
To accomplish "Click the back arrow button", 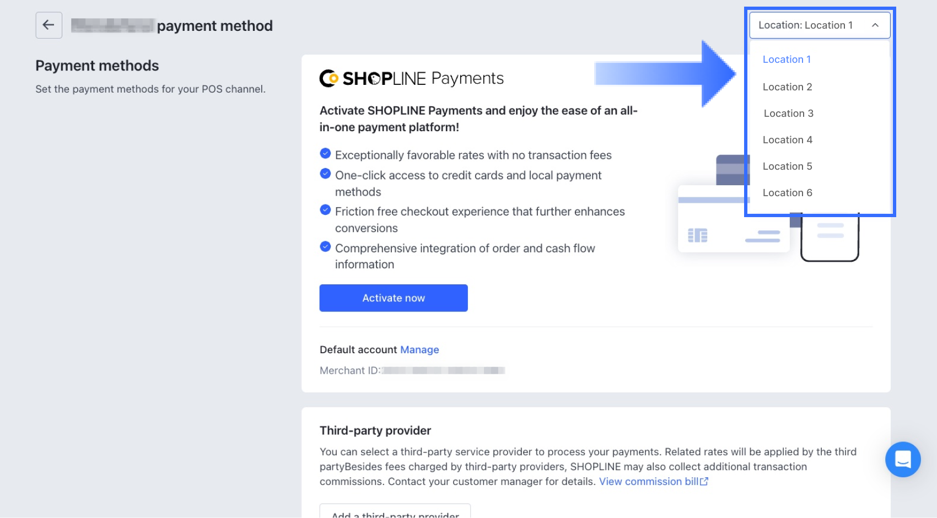I will 49,25.
